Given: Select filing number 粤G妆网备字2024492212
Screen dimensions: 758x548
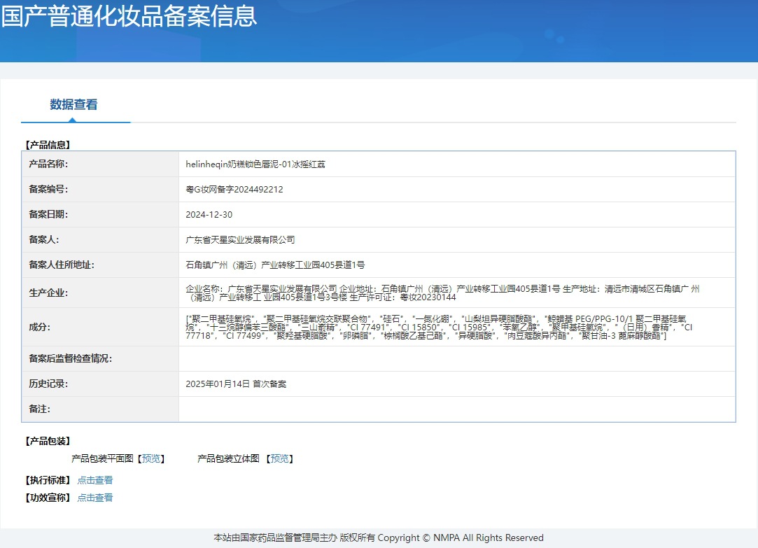Looking at the screenshot, I should click(x=234, y=190).
